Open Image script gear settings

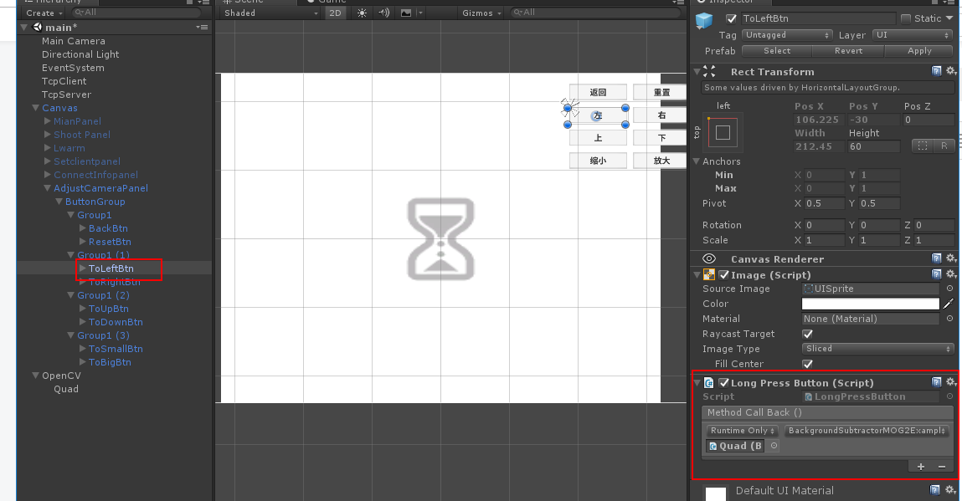(x=951, y=274)
